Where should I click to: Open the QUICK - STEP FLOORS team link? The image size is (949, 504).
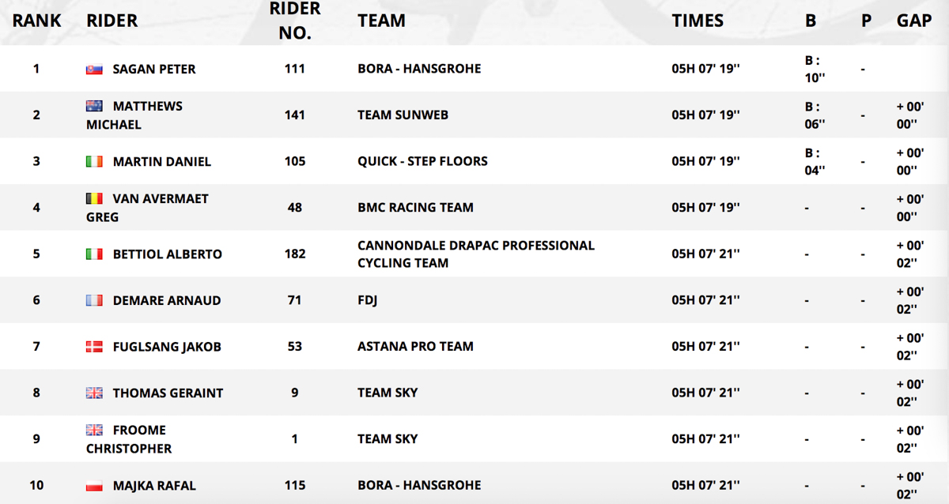click(422, 161)
